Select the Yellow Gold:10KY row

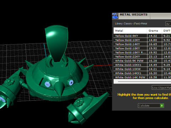pos(142,40)
